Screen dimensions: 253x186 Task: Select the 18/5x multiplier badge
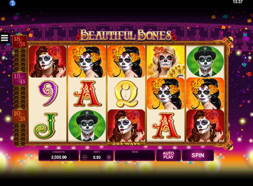[20, 41]
